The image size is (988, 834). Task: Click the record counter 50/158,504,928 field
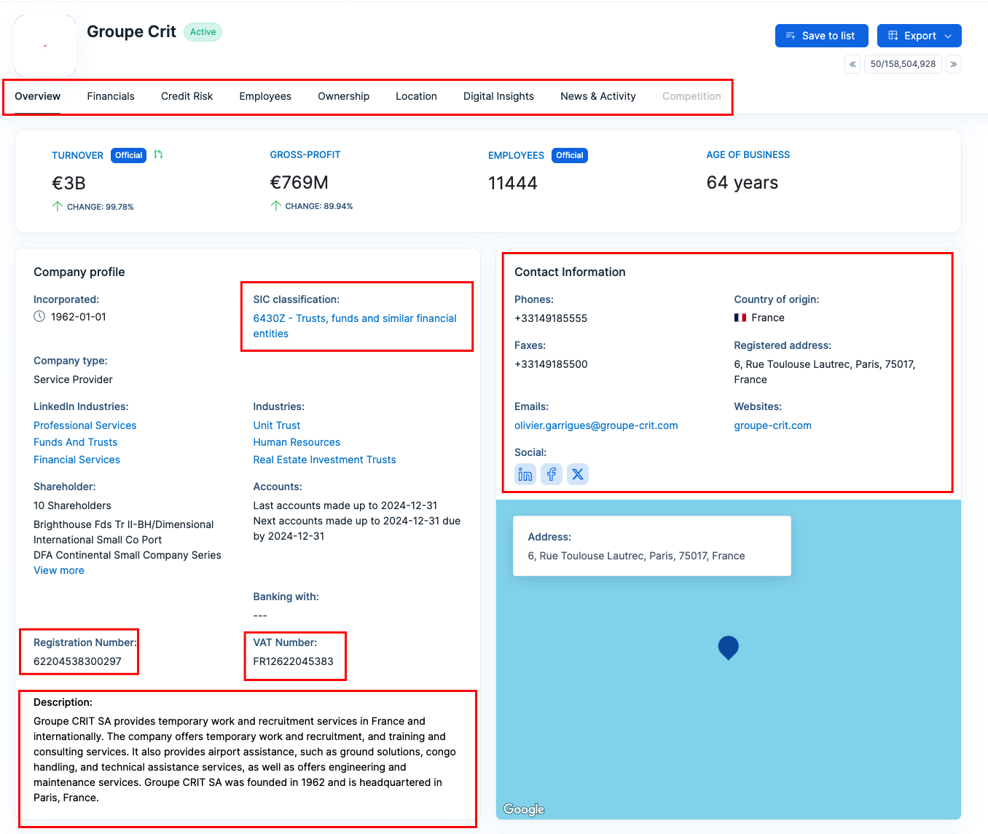(x=903, y=64)
